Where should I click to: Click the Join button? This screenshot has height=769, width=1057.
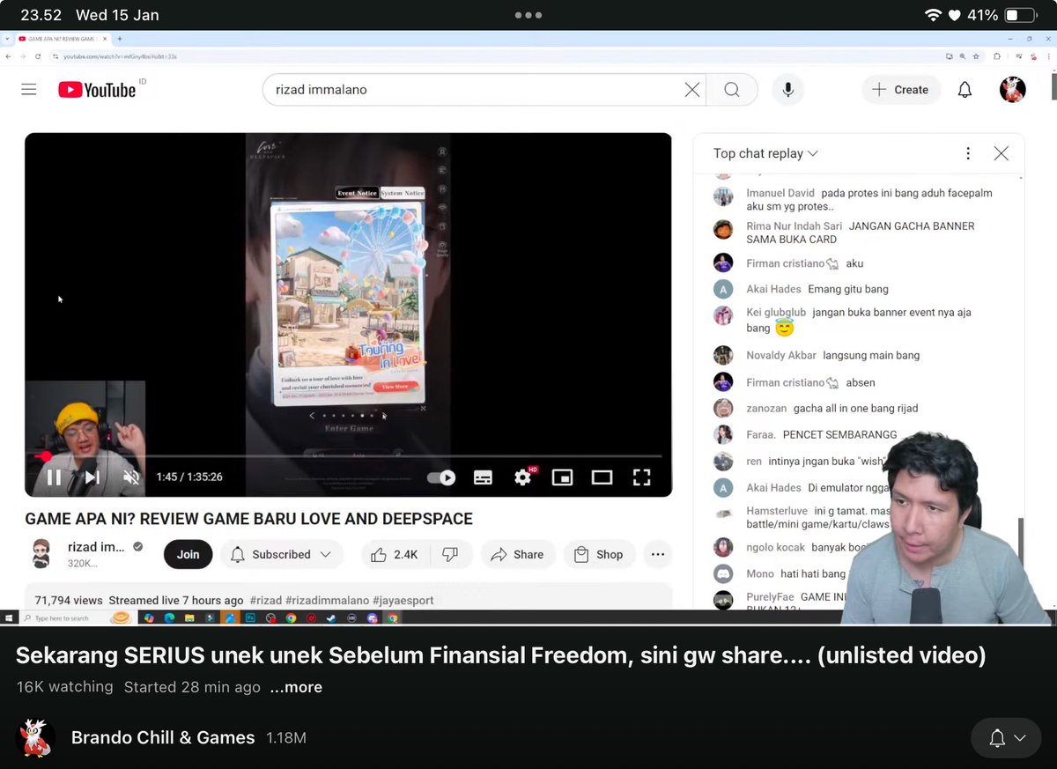pyautogui.click(x=188, y=554)
